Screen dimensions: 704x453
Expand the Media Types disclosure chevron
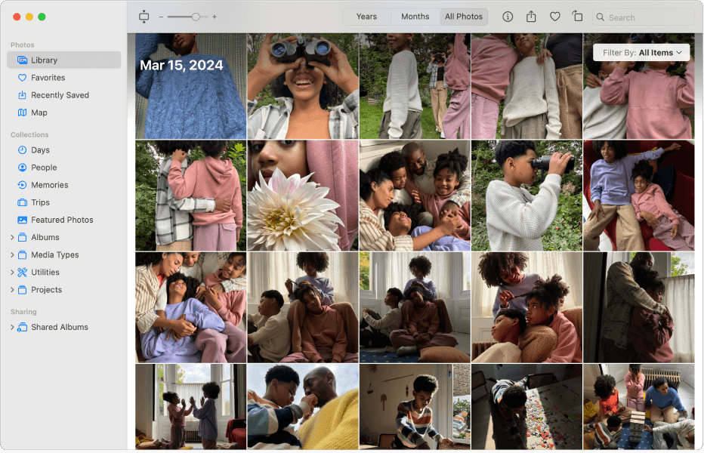click(x=12, y=254)
